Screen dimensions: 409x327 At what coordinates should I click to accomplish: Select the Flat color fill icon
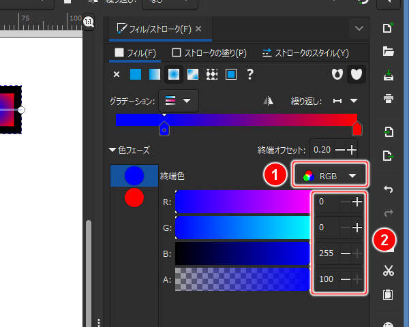[x=136, y=74]
